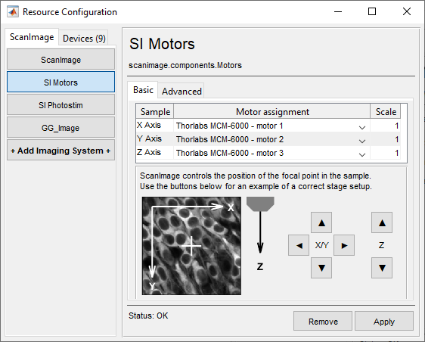425x342 pixels.
Task: Click the Z Axis row label
Action: click(149, 152)
